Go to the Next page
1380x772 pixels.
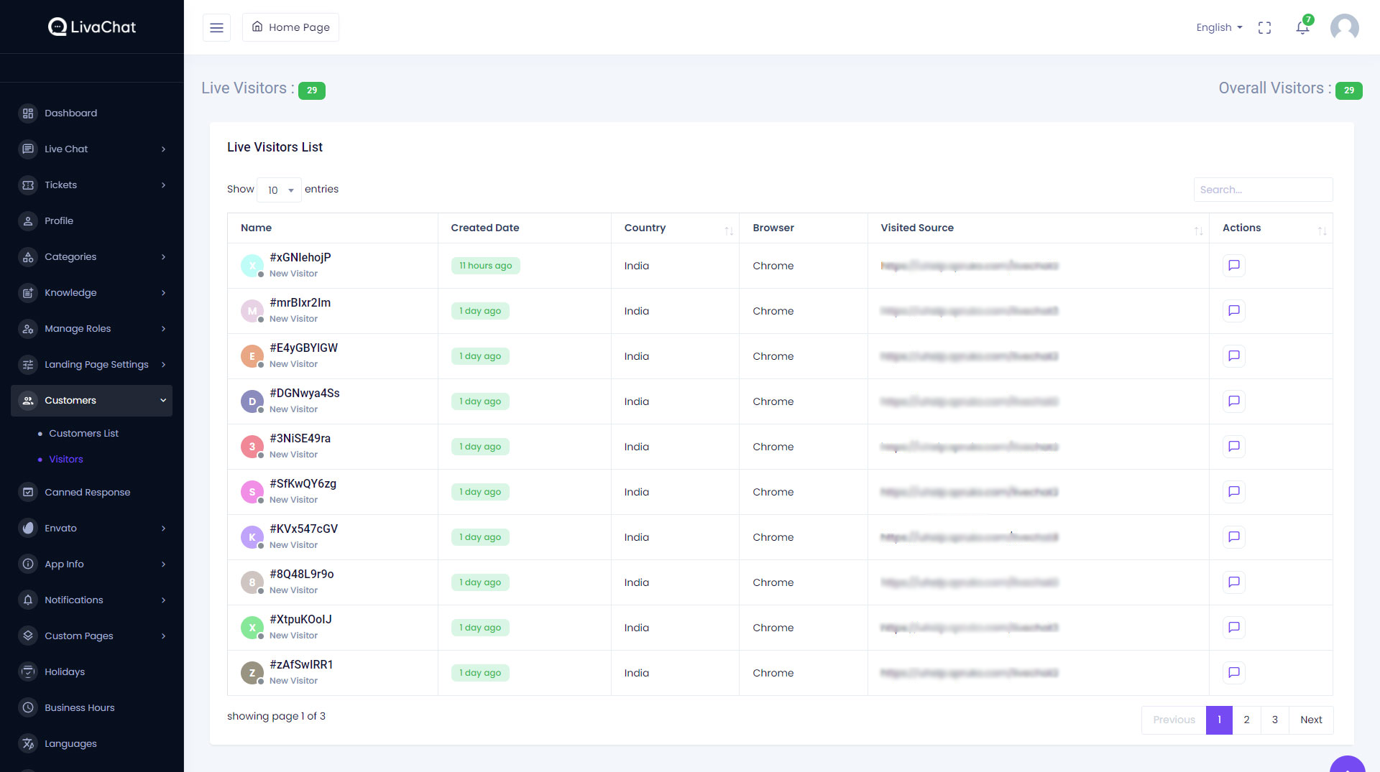pos(1311,720)
